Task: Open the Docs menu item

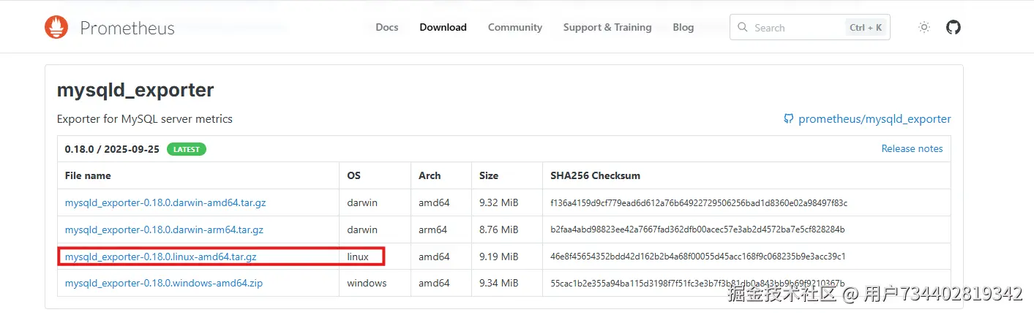Action: [386, 28]
